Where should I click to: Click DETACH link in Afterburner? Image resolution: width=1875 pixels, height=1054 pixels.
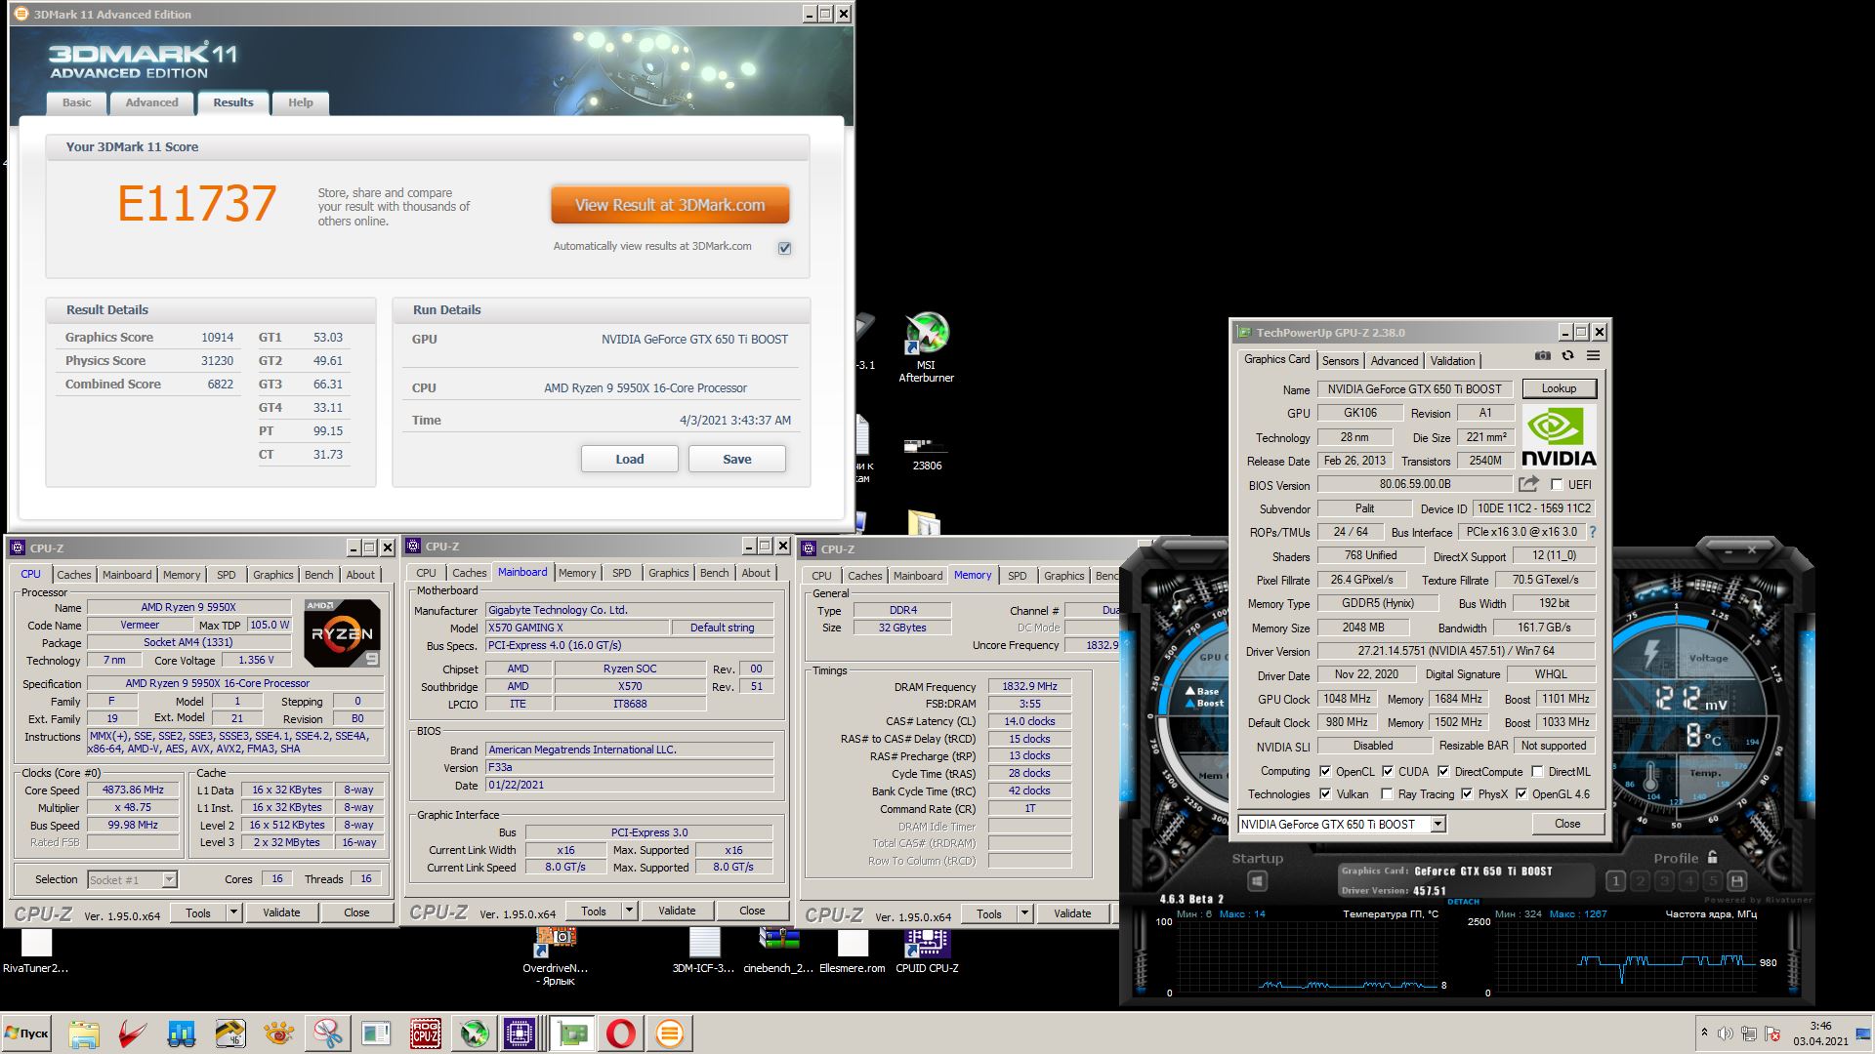point(1462,902)
